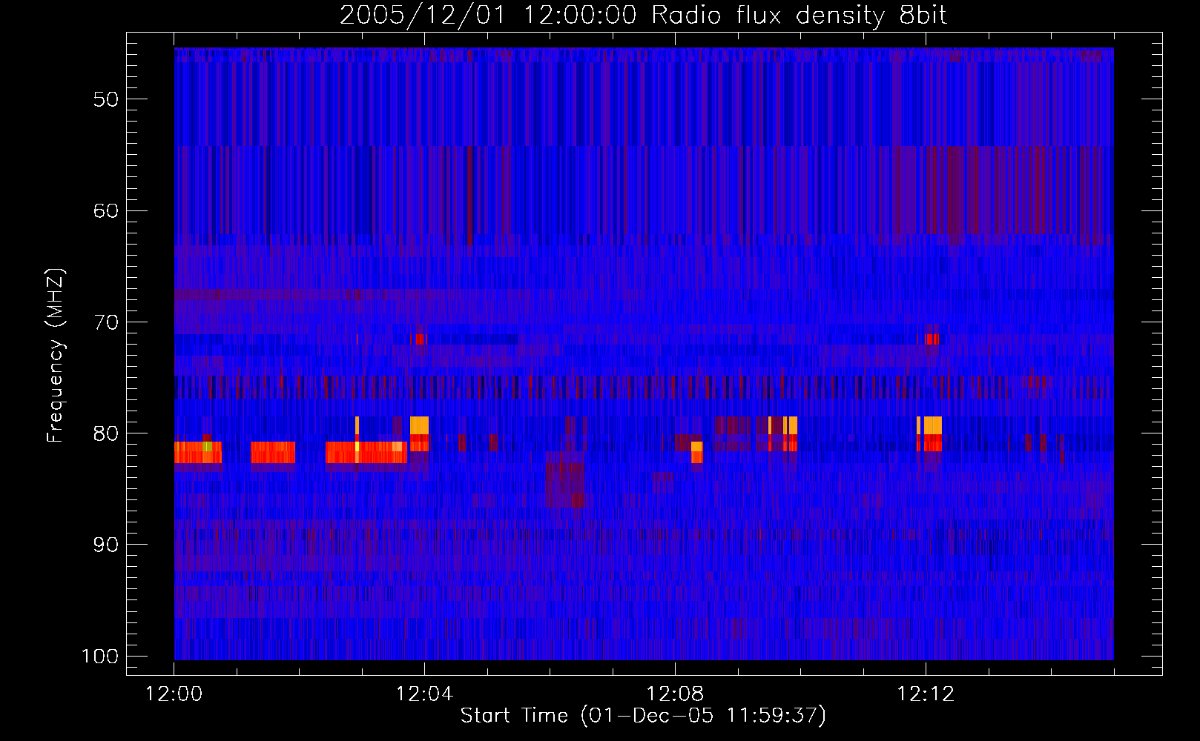Click the 90 frequency tick label
1200x741 pixels.
106,545
